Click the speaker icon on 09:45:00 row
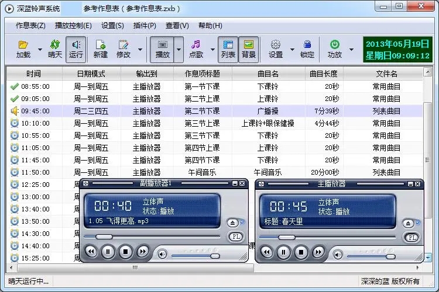This screenshot has width=439, height=292. pyautogui.click(x=14, y=111)
